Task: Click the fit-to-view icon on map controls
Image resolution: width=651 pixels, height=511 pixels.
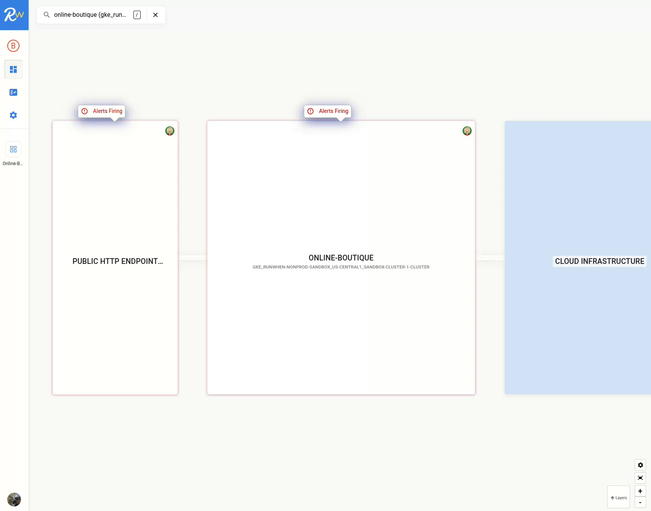Action: coord(640,478)
